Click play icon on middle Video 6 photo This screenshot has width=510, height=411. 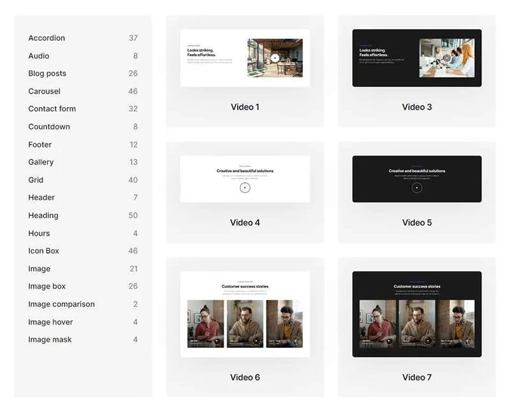click(256, 341)
